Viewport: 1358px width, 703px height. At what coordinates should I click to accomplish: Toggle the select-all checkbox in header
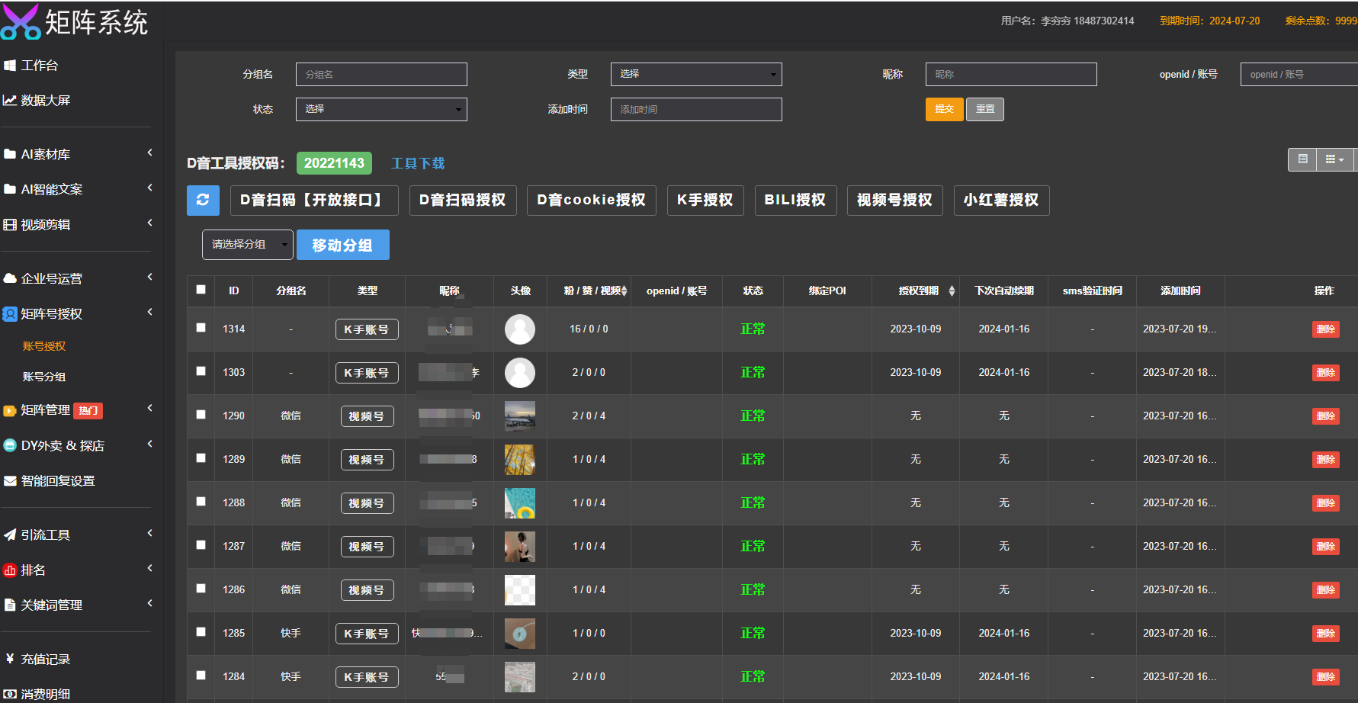point(201,290)
